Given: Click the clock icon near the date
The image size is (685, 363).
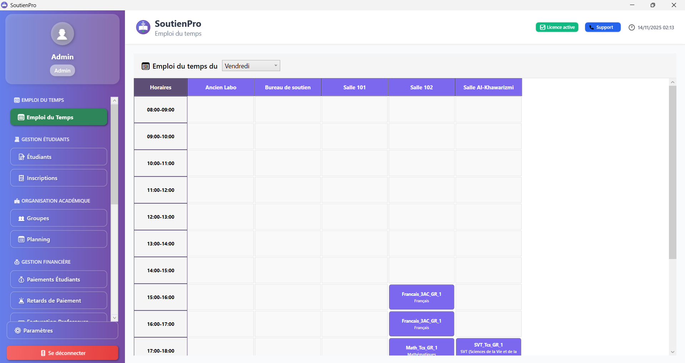Looking at the screenshot, I should pos(632,27).
